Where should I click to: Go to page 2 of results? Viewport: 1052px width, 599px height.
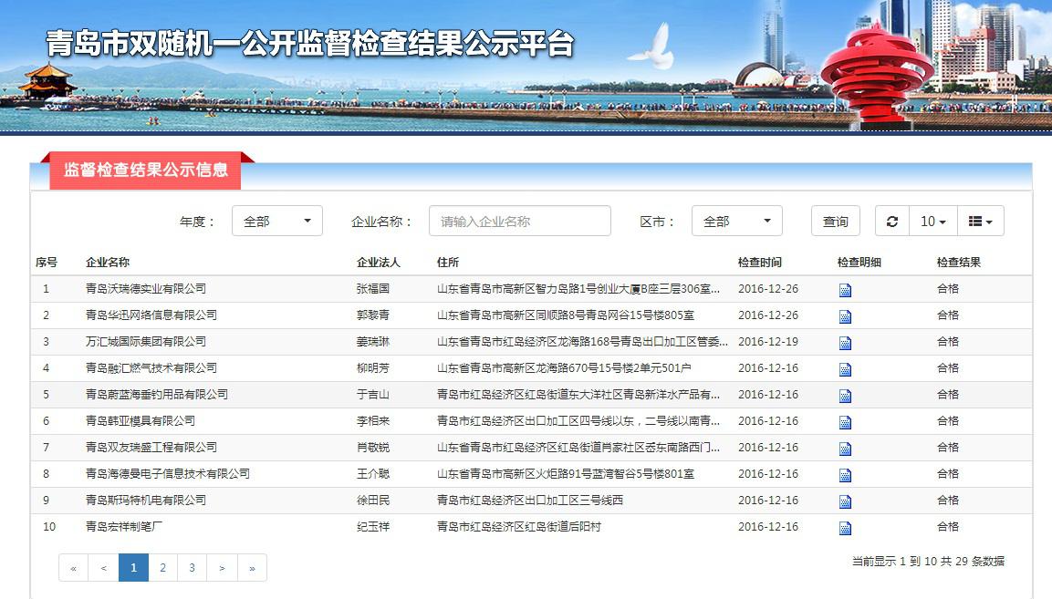[x=162, y=567]
